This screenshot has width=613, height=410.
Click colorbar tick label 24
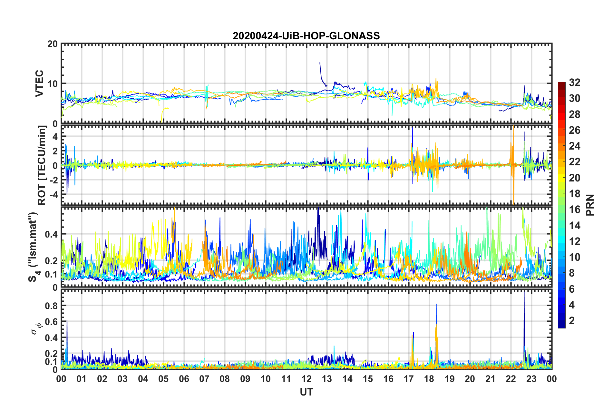(574, 146)
